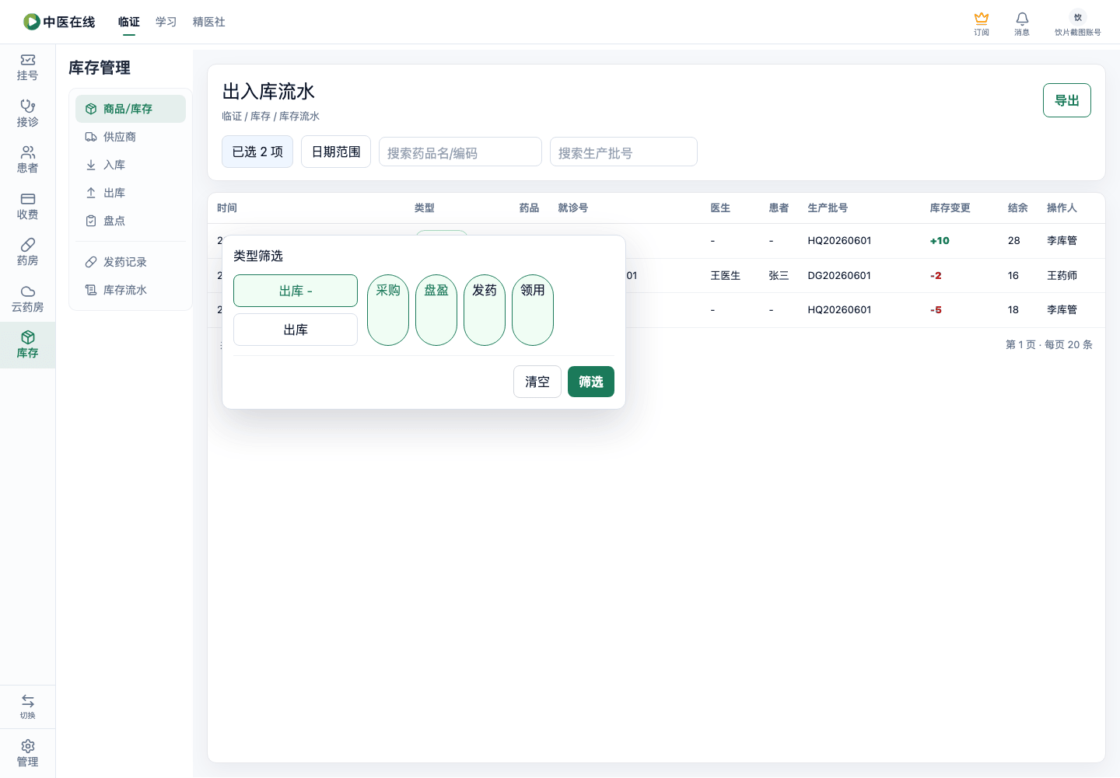Click the -2 stock change value
This screenshot has width=1120, height=778.
coord(936,276)
